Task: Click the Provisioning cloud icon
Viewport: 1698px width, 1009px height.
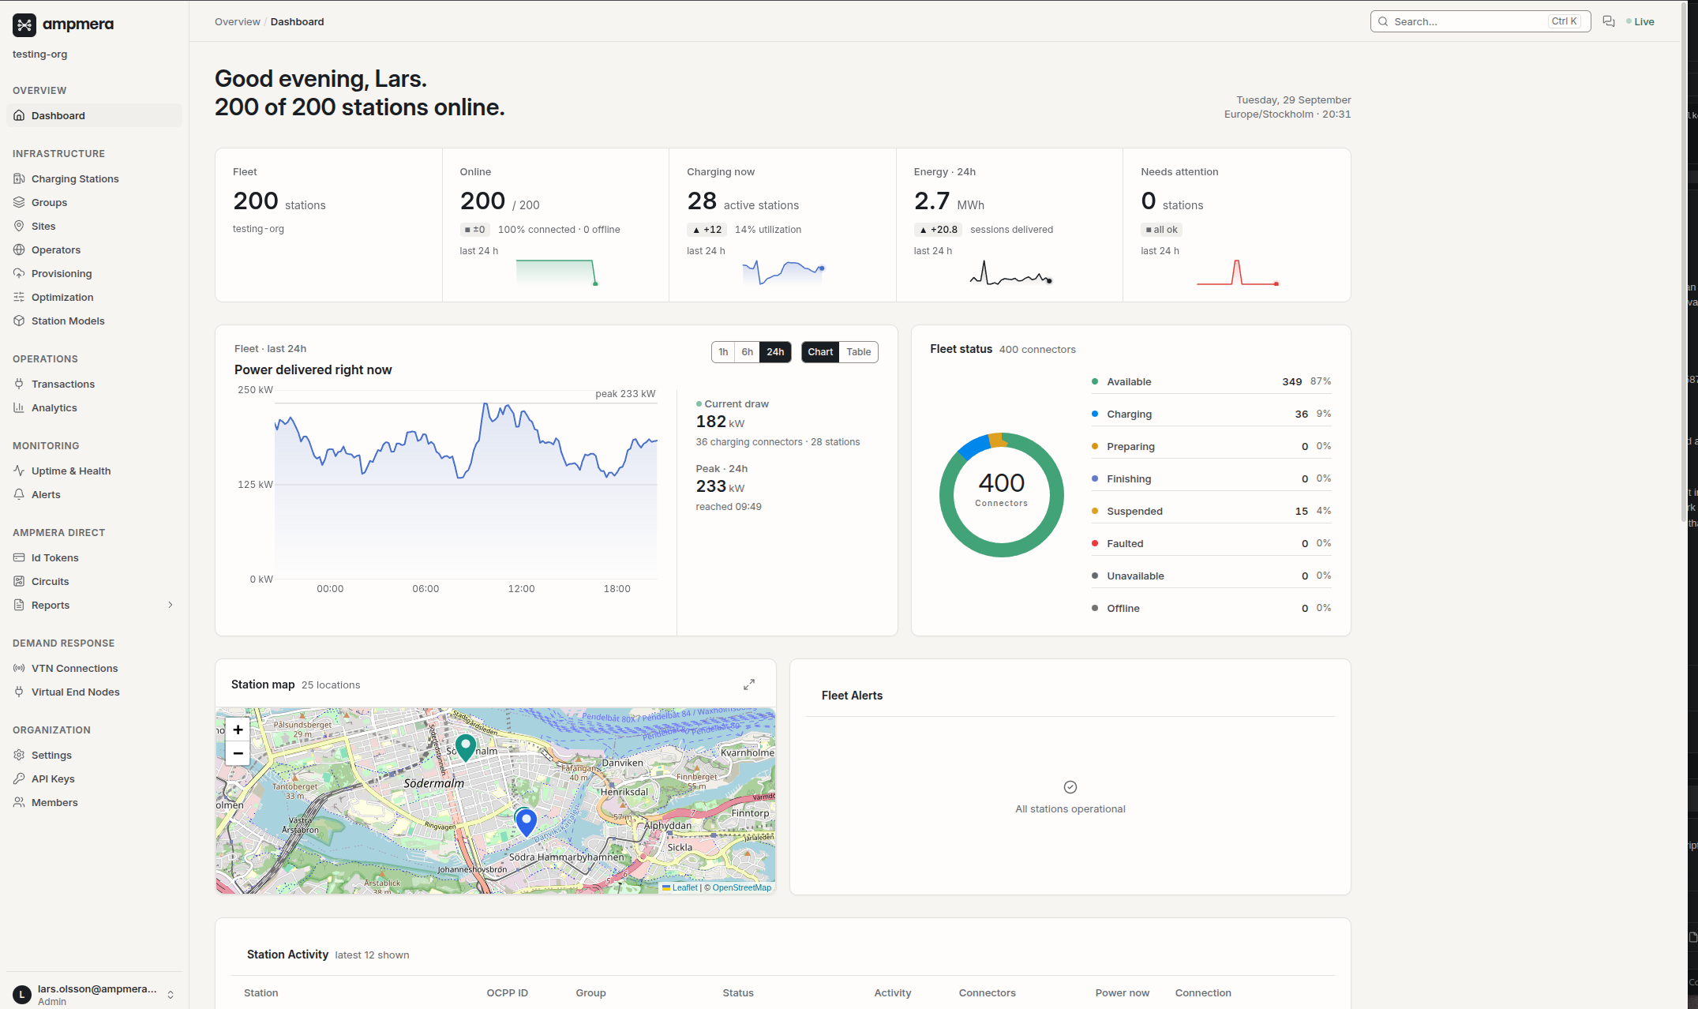Action: click(x=19, y=274)
